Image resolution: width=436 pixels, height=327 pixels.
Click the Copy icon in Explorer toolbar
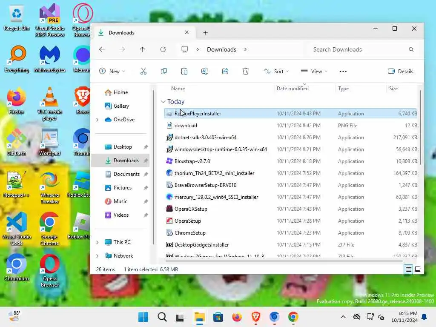tap(164, 72)
